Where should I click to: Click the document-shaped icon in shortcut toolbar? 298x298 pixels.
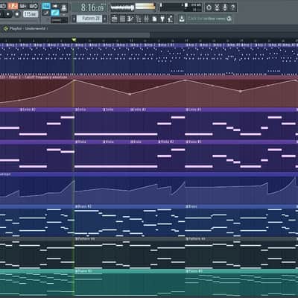[154, 19]
